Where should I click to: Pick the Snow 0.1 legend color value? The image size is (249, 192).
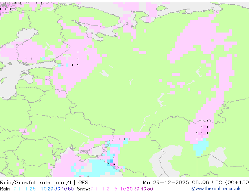pyautogui.click(x=94, y=189)
